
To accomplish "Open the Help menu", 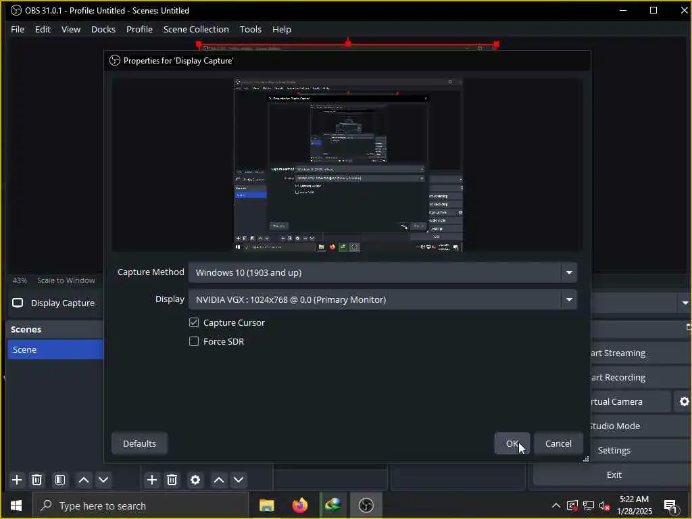I will 282,29.
